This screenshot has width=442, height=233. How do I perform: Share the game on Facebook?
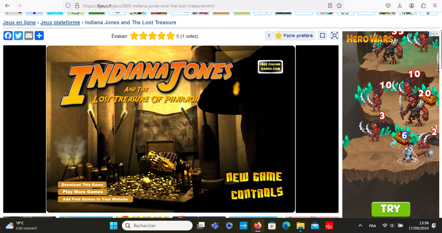pyautogui.click(x=8, y=36)
